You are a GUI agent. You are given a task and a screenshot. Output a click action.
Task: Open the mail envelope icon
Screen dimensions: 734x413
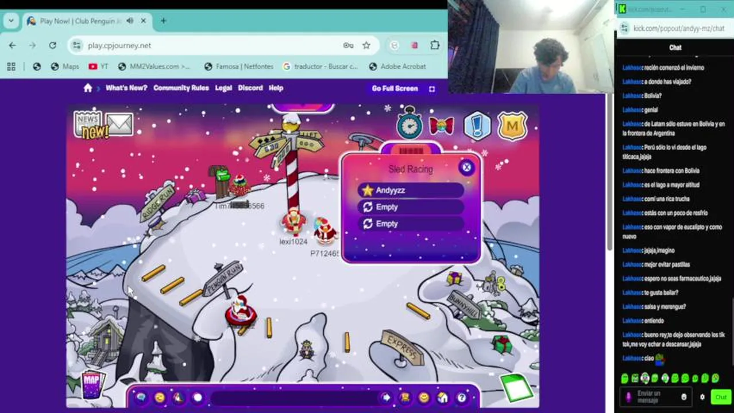(x=119, y=124)
